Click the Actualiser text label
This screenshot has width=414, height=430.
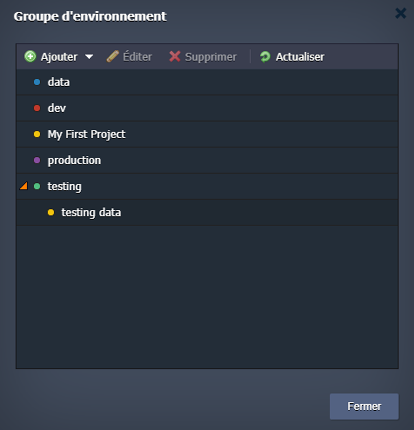pyautogui.click(x=300, y=57)
